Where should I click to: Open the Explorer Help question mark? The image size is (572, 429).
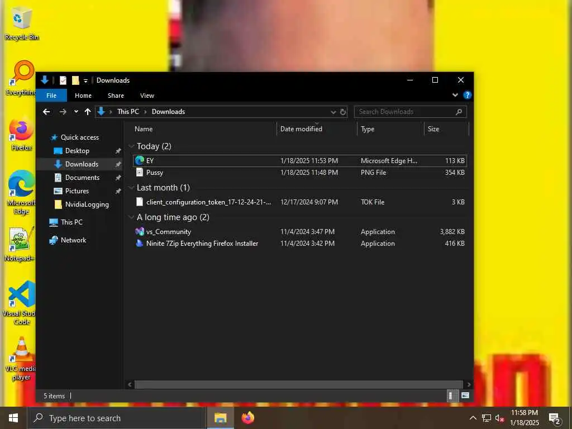(468, 95)
